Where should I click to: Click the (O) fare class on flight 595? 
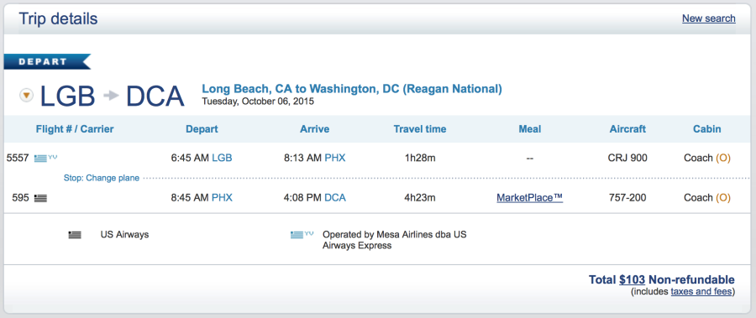click(722, 197)
